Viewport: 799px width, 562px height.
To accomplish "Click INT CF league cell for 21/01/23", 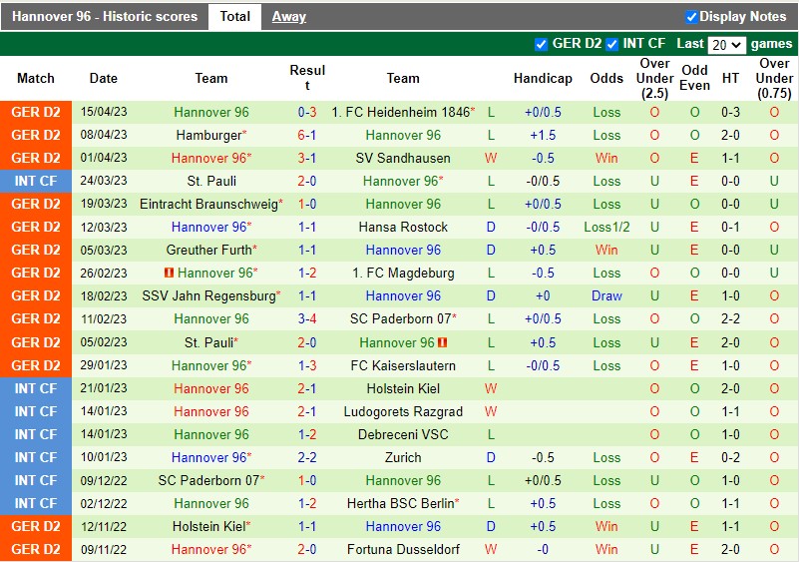I will tap(36, 388).
